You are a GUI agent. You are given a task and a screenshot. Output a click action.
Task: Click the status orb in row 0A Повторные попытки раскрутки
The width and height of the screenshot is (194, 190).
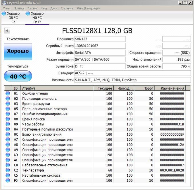click(8, 129)
